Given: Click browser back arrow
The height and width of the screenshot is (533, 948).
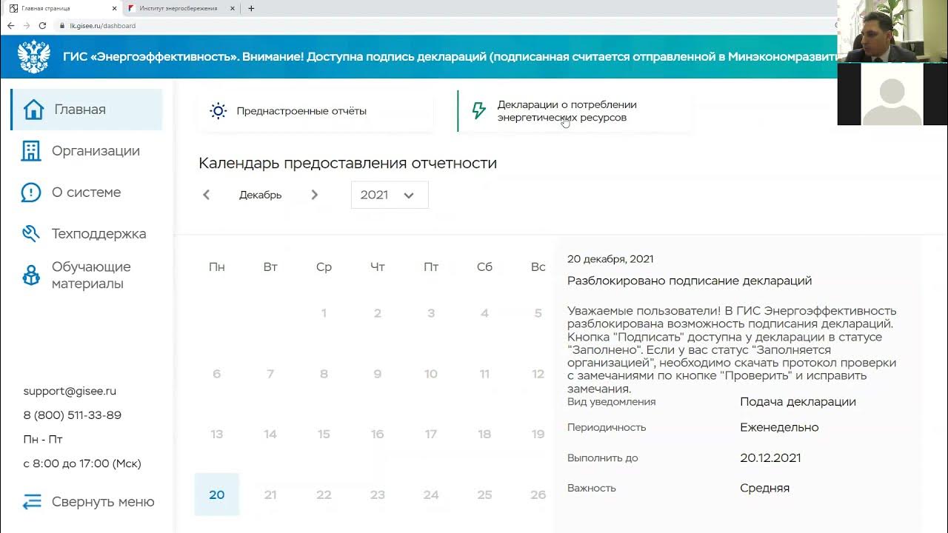Looking at the screenshot, I should click(10, 25).
